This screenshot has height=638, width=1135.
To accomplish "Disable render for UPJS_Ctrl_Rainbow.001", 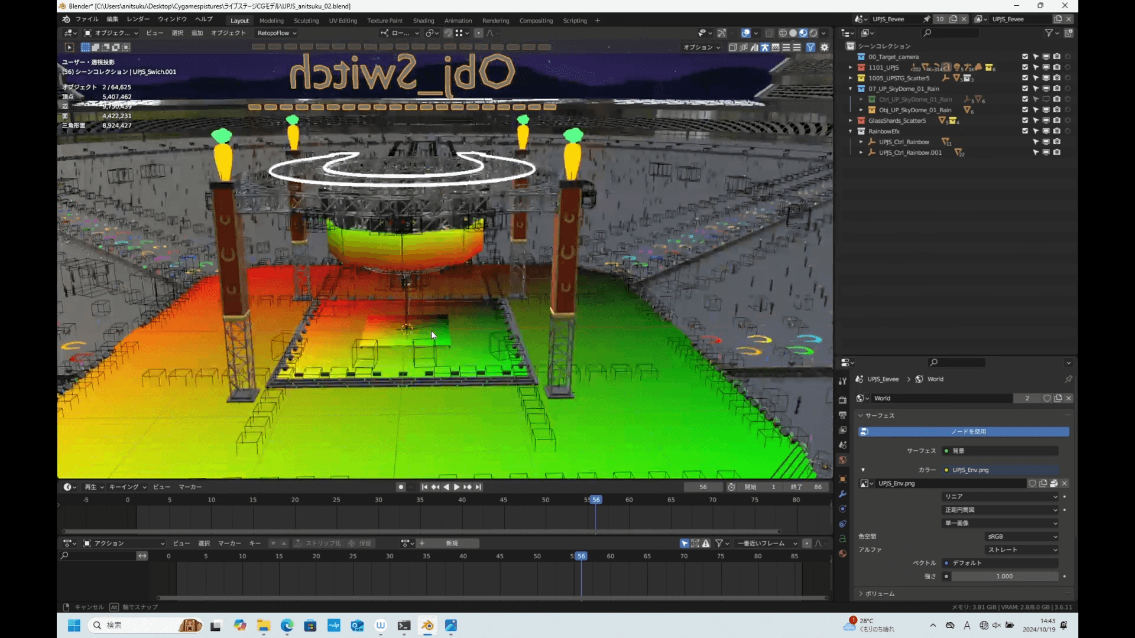I will [1057, 152].
